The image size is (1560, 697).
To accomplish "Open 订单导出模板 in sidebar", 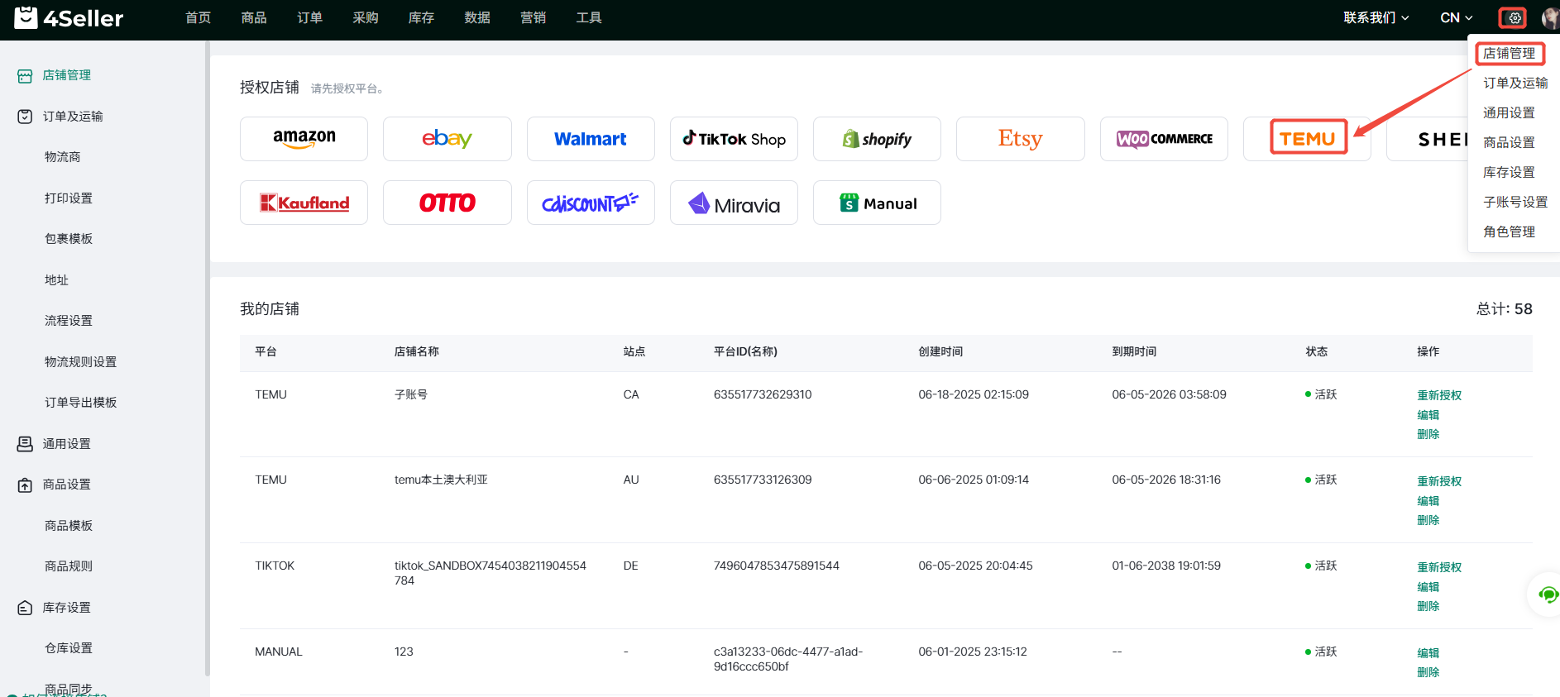I will pos(81,403).
